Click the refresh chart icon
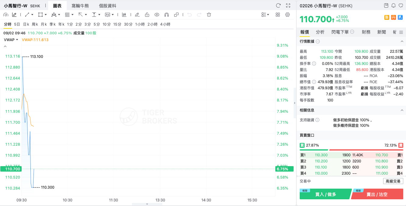 [x=278, y=5]
